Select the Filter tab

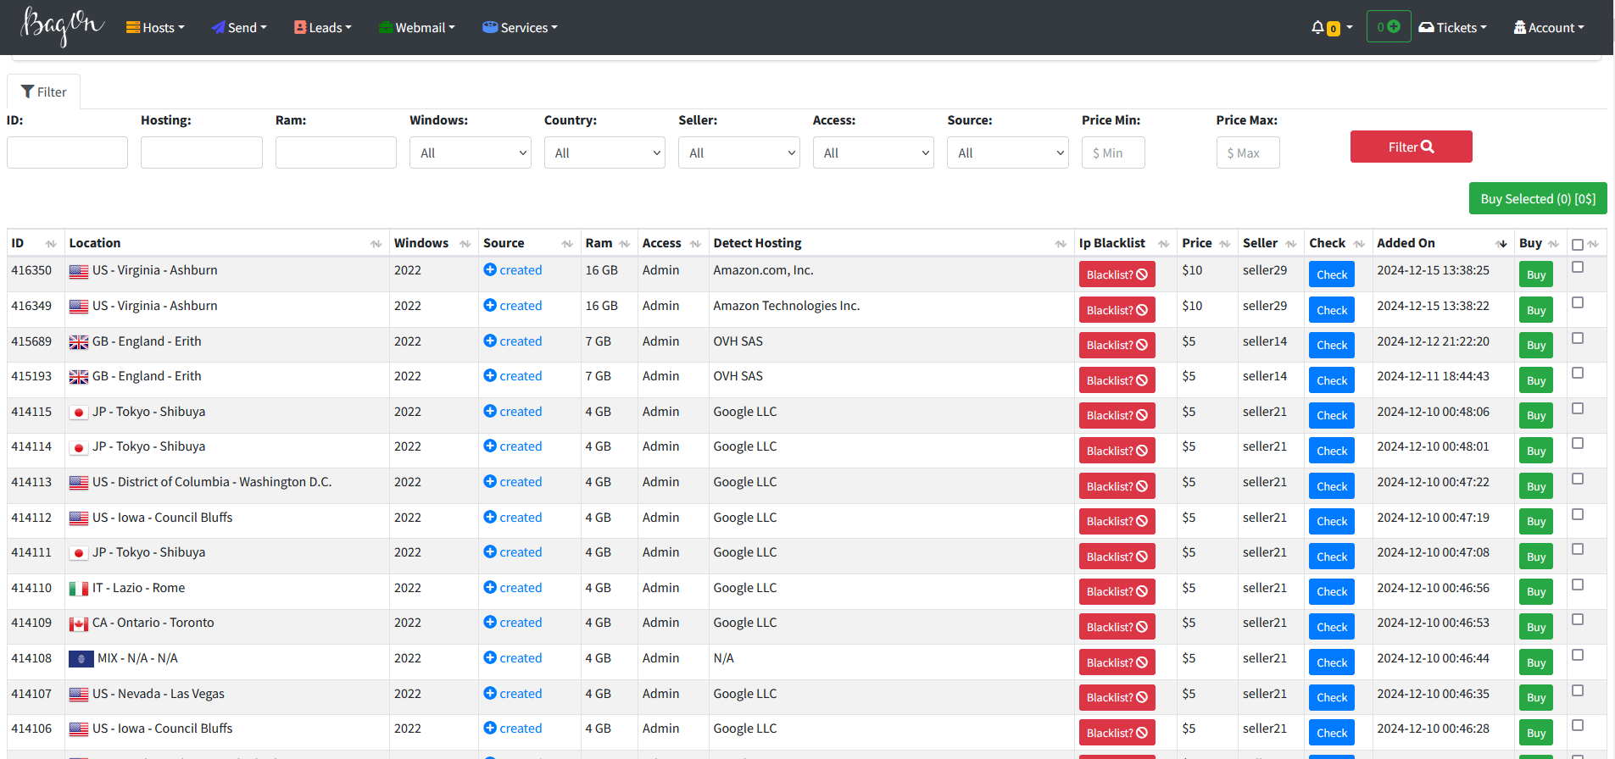[x=44, y=91]
